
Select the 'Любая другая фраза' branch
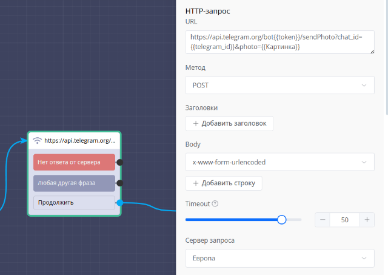pos(74,183)
